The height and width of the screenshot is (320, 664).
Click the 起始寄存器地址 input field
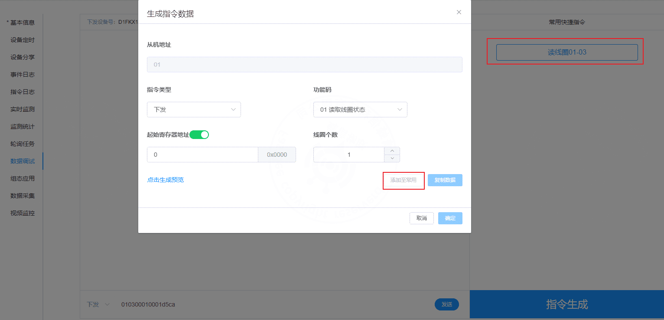tap(202, 155)
